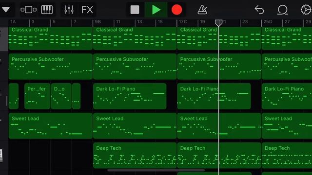Start recording with the red button
This screenshot has height=175, width=312.
click(x=176, y=10)
